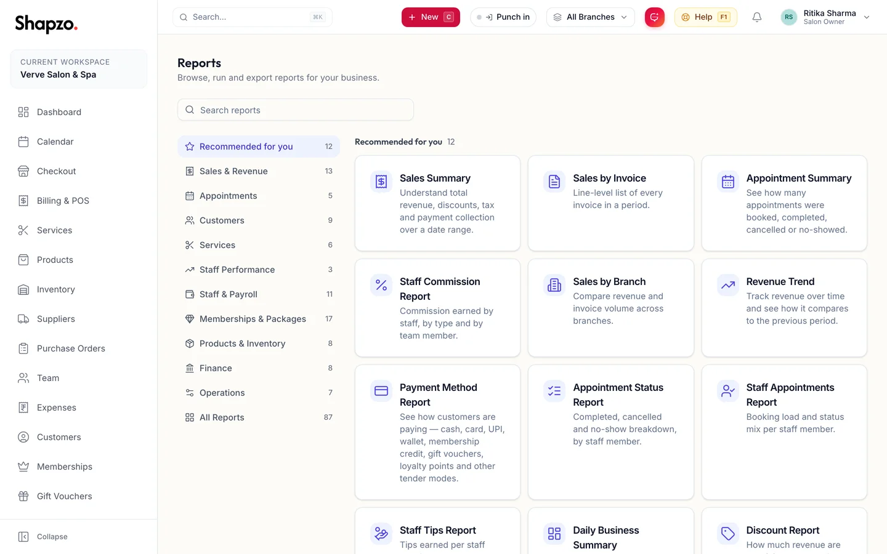Click the Calendar sidebar icon

coord(23,142)
